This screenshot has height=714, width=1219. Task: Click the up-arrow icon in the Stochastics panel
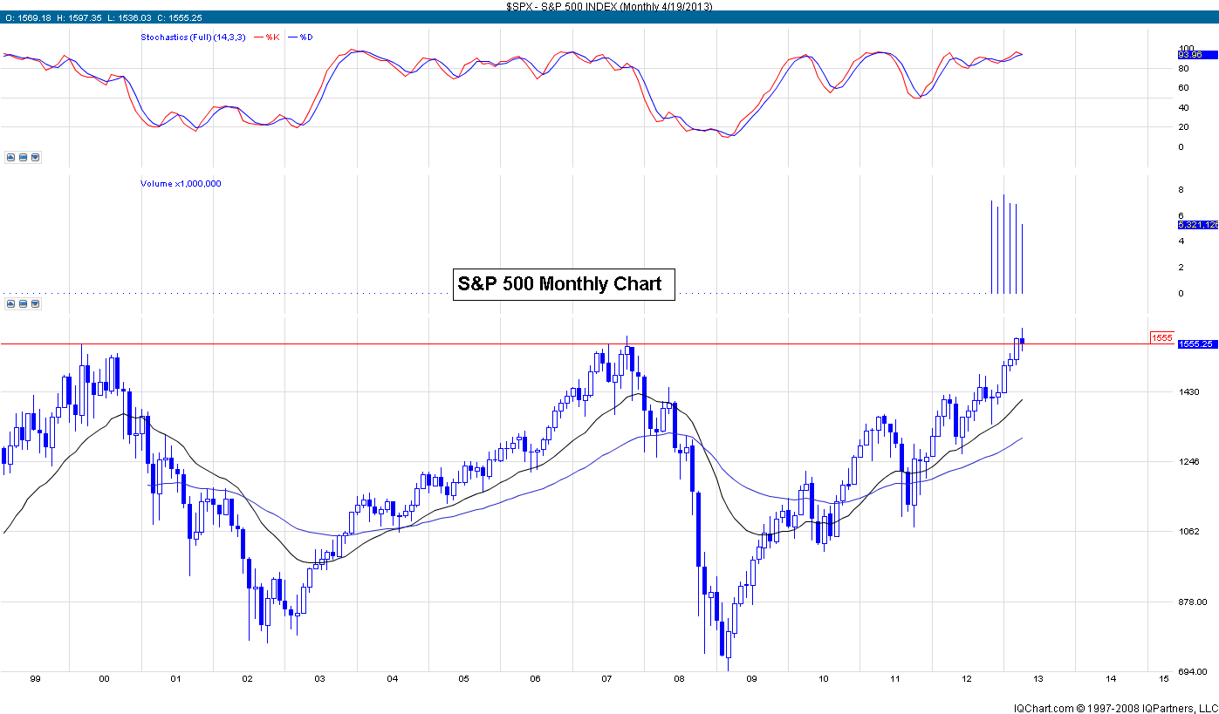(x=10, y=158)
